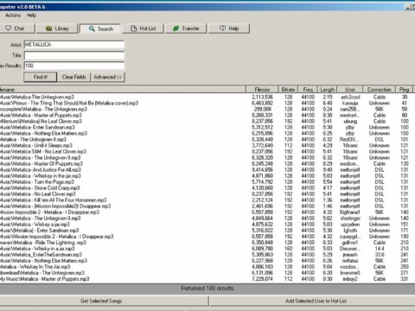This screenshot has width=415, height=311.
Task: Minimize the Napster window
Action: pos(408,7)
